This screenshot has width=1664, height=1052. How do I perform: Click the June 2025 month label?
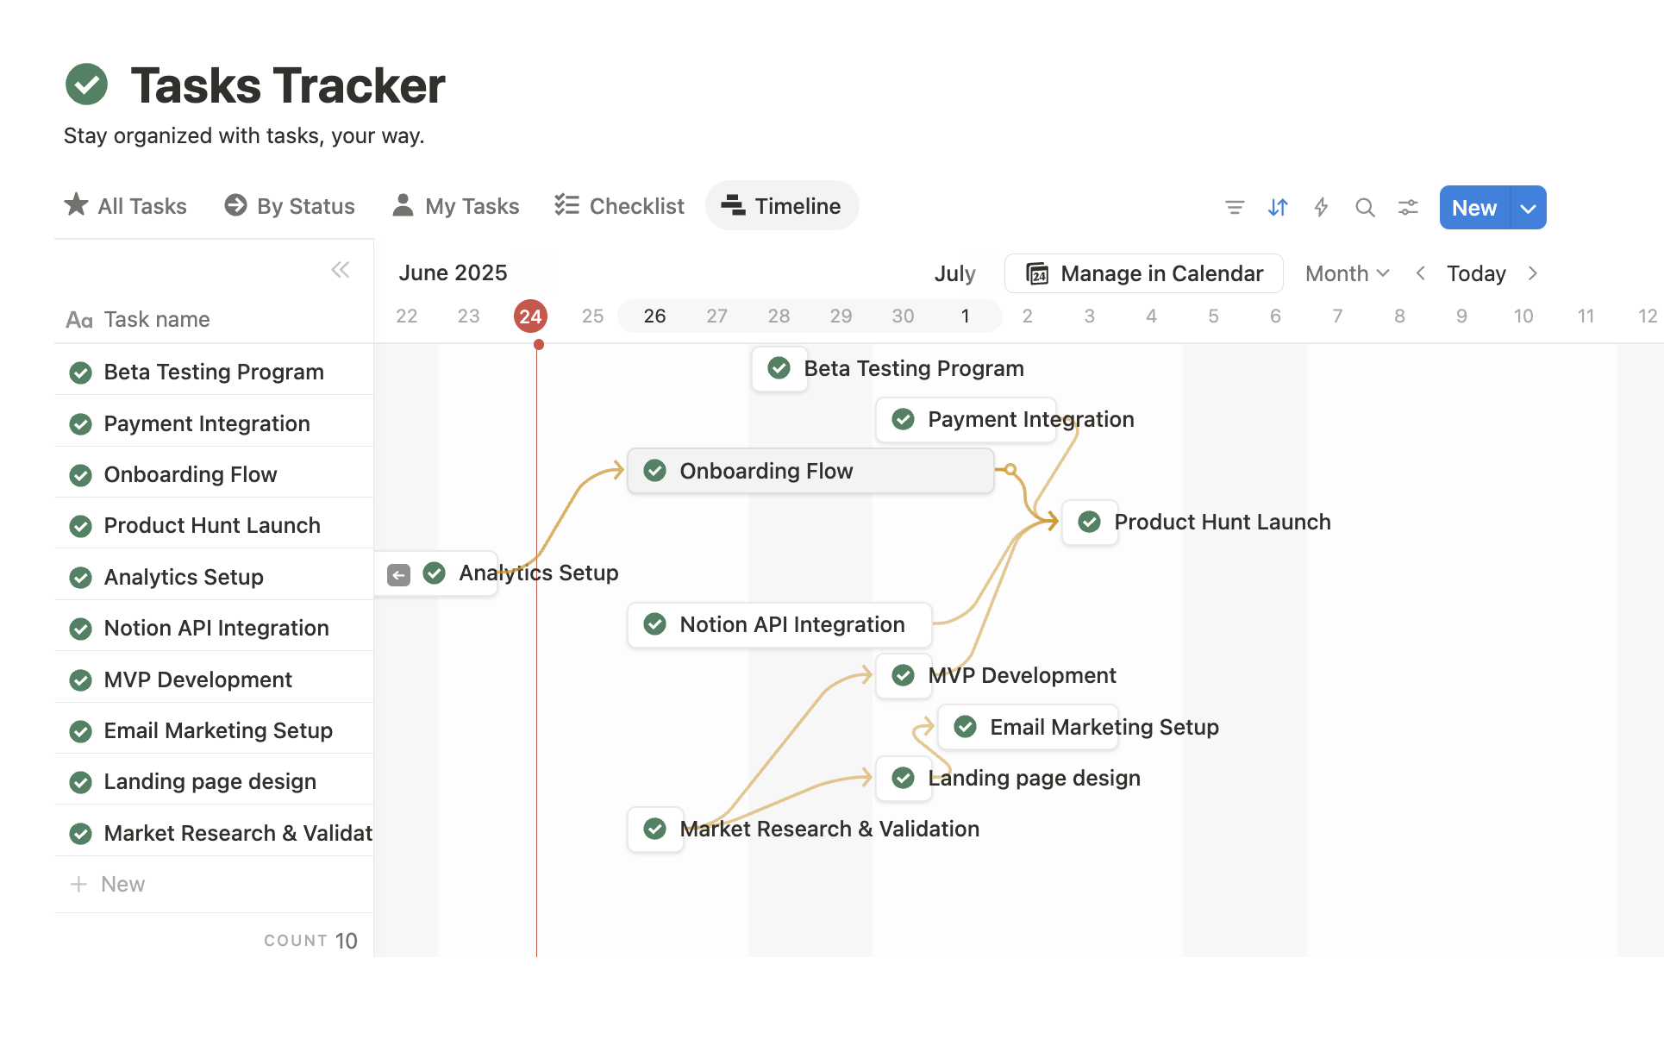point(453,273)
